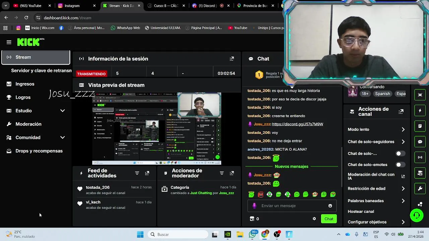Screen dimensions: 429x241
Task: Open Modo lento options arrow
Action: tap(403, 130)
